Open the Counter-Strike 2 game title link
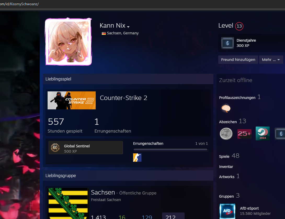 pos(123,98)
